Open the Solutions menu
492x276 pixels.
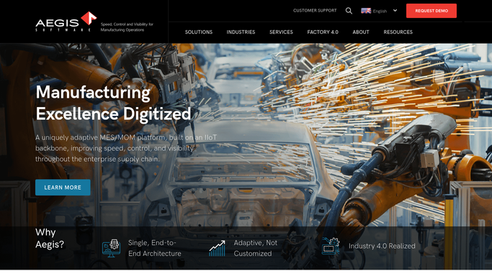[x=199, y=32]
